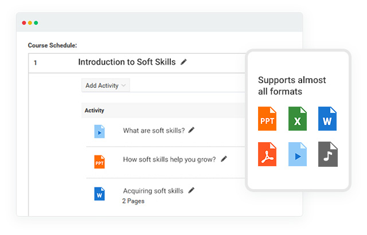Viewport: 367px width, 235px height.
Task: Open the Add Activity dropdown
Action: coord(106,85)
